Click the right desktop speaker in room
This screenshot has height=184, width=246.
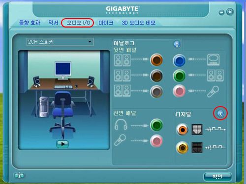point(91,81)
